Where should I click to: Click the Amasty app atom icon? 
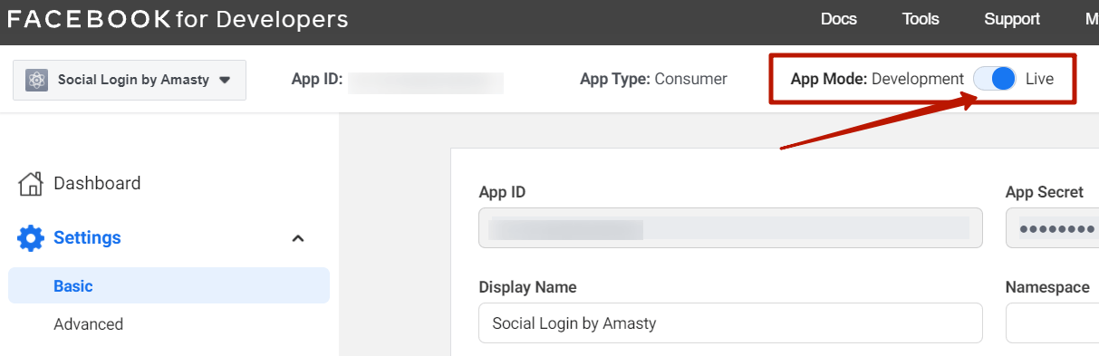(x=37, y=80)
